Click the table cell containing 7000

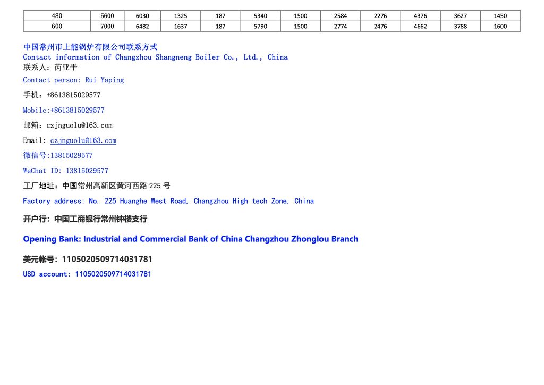click(x=107, y=26)
